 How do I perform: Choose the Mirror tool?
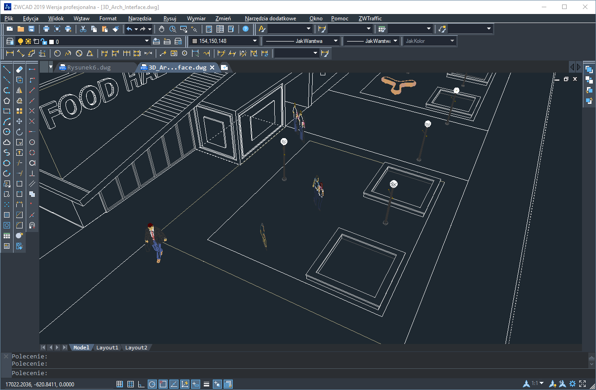tap(19, 90)
